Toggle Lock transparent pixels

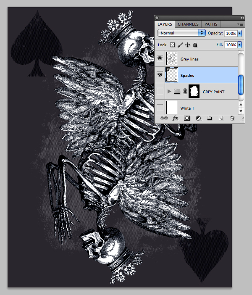(x=172, y=45)
